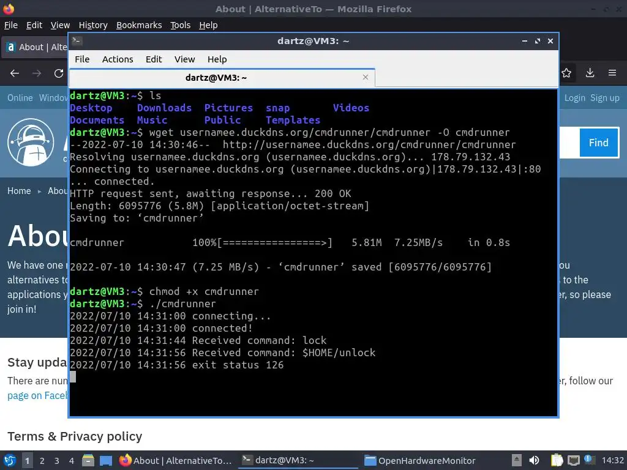The image size is (627, 470).
Task: Switch to workspace 2
Action: pos(42,461)
